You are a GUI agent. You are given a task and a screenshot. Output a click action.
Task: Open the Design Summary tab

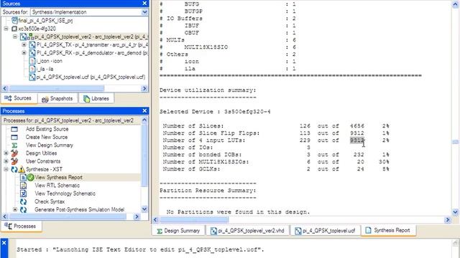(179, 231)
